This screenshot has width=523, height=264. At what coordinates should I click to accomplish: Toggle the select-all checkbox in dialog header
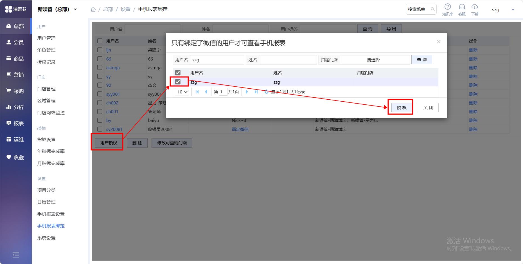[x=178, y=73]
